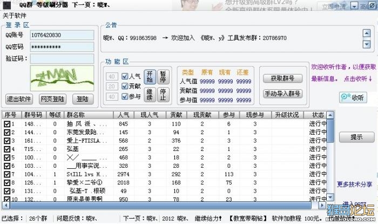Sort by 状态 column header

coord(315,115)
